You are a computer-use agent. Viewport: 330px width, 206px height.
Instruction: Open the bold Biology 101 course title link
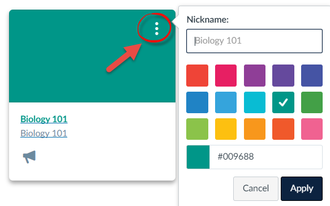tap(44, 119)
